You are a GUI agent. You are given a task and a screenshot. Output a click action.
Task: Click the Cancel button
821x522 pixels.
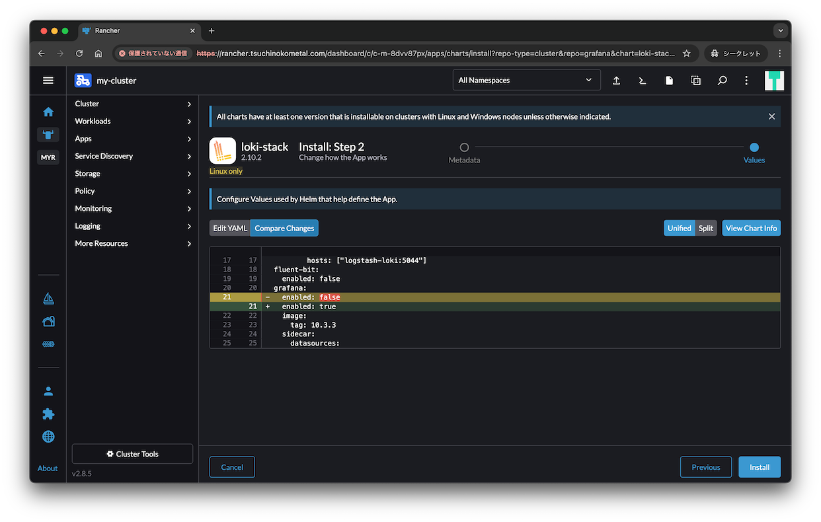pos(232,467)
